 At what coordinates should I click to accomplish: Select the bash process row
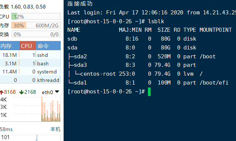click(30, 63)
